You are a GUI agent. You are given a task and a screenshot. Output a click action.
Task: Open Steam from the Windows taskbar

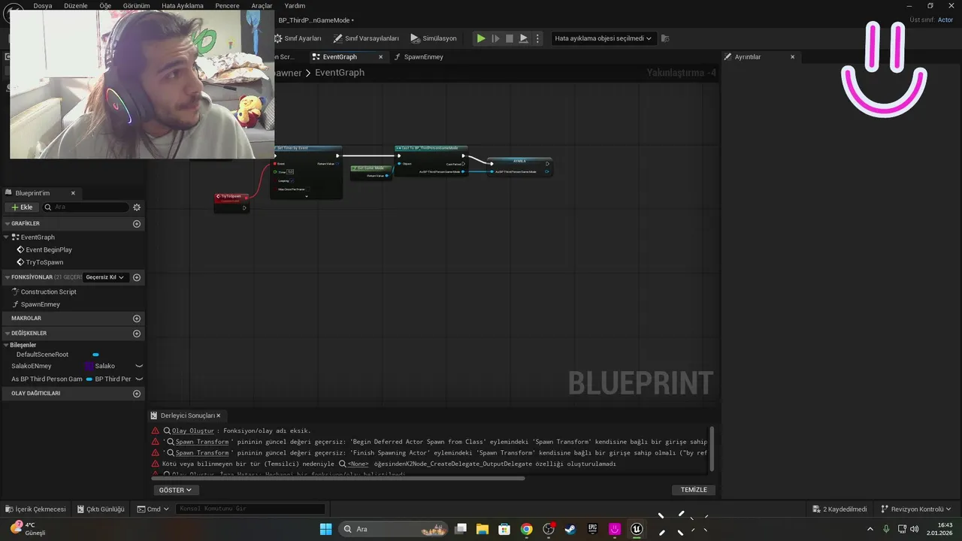tap(570, 529)
